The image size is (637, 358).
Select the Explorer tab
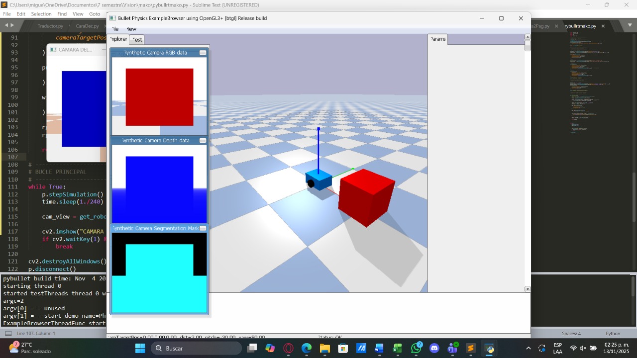coord(118,39)
